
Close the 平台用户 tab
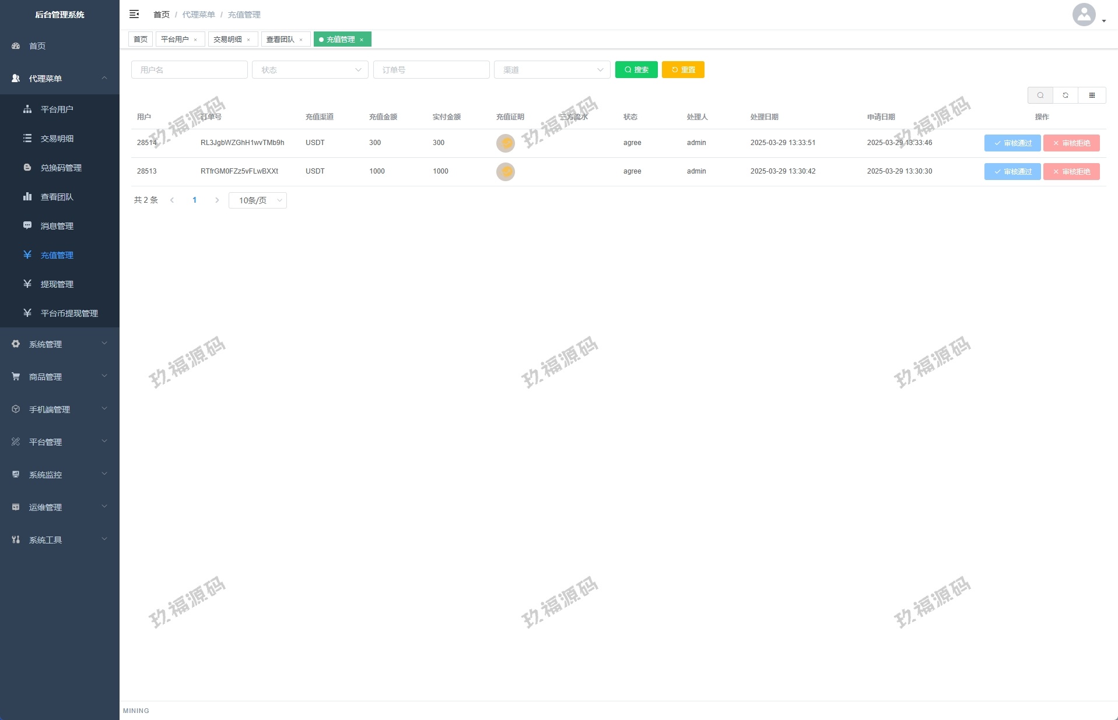(x=195, y=40)
